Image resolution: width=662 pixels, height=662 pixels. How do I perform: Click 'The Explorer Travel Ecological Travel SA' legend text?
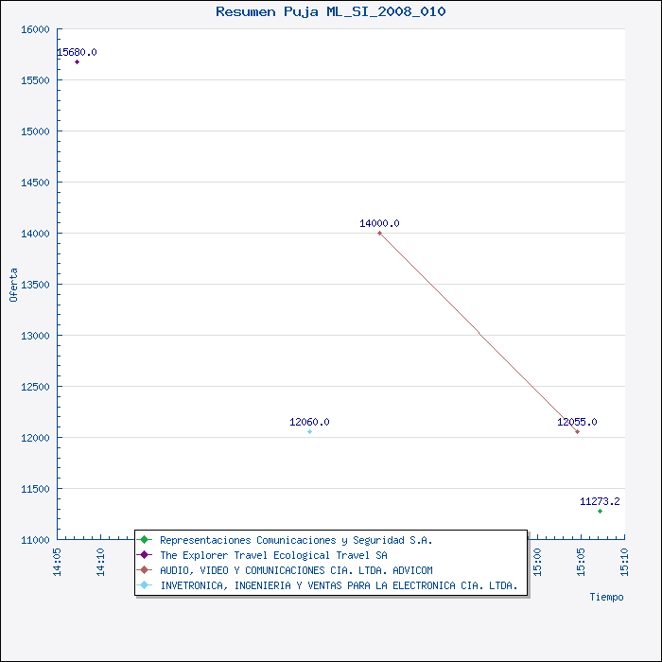273,555
